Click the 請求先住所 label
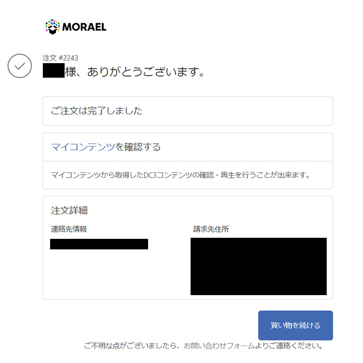This screenshot has width=363, height=363. point(211,229)
